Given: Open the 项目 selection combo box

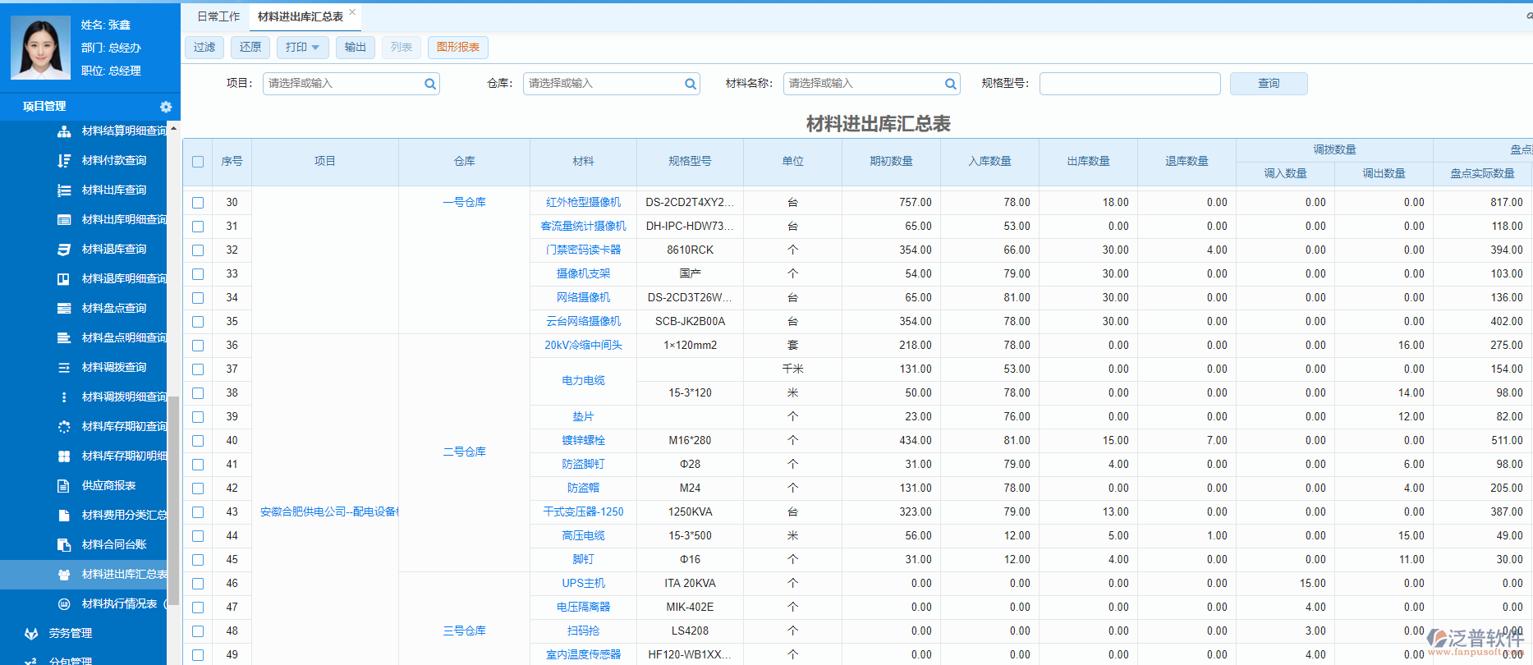Looking at the screenshot, I should (x=351, y=84).
